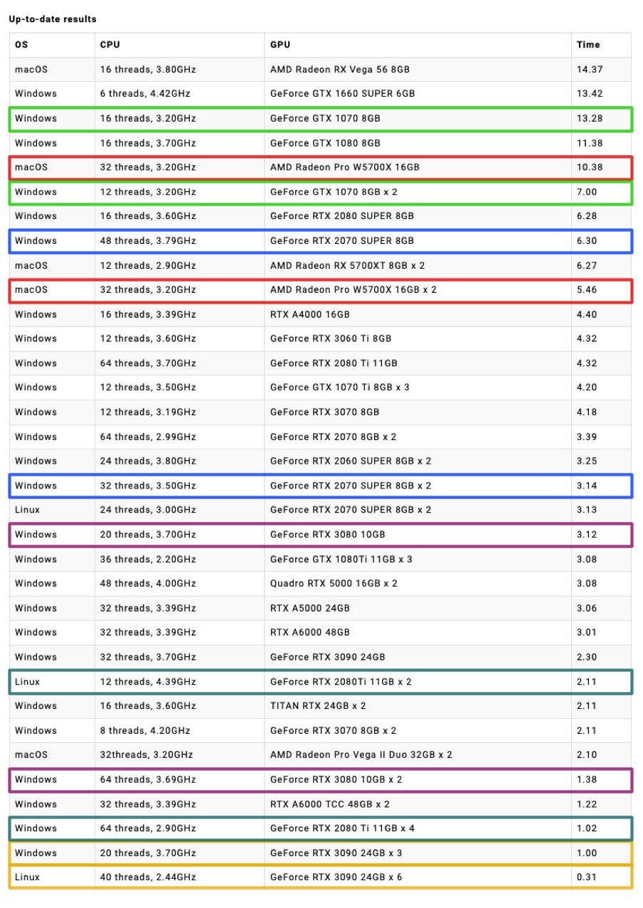
Task: Click the 3.01 time value
Action: (x=587, y=633)
